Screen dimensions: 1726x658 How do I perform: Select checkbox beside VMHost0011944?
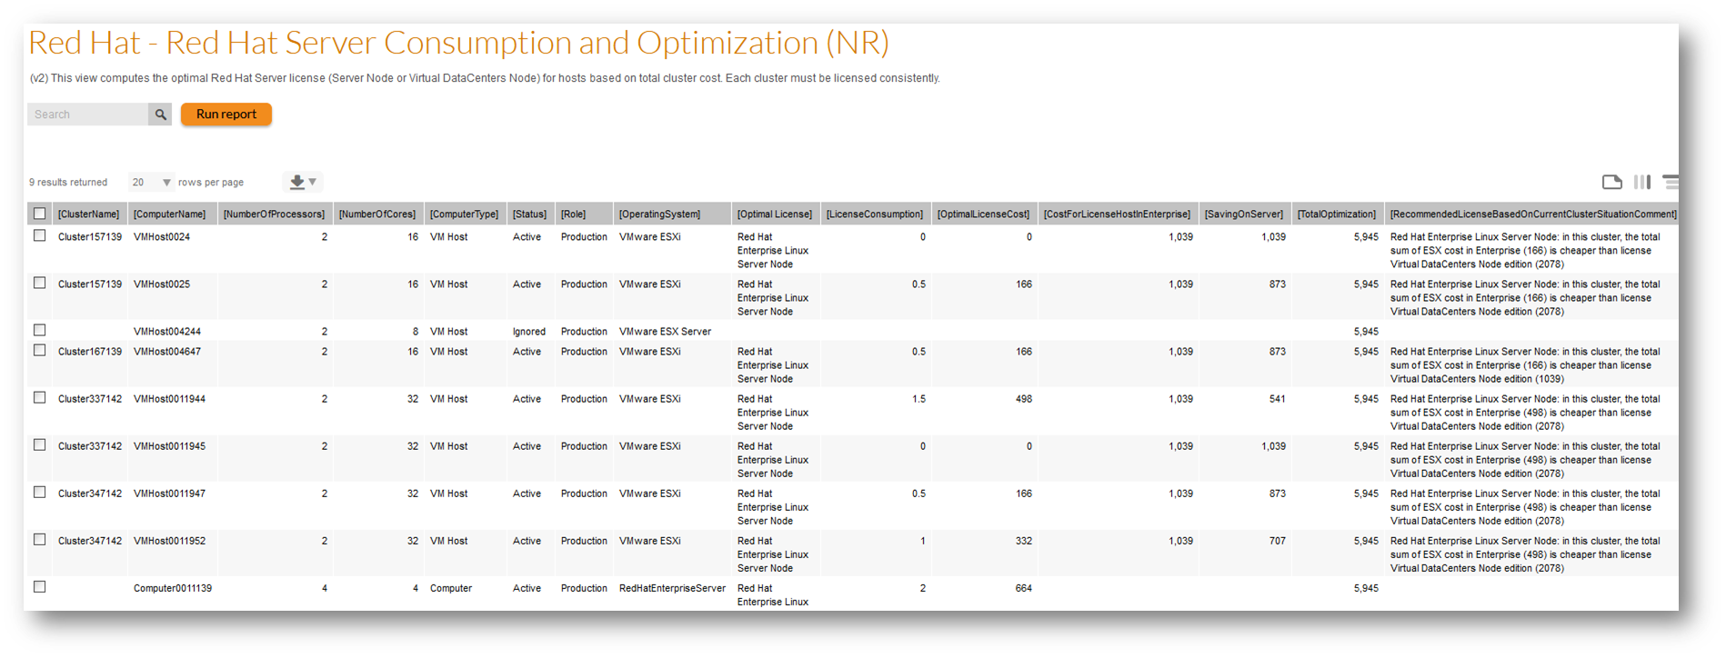[x=39, y=397]
